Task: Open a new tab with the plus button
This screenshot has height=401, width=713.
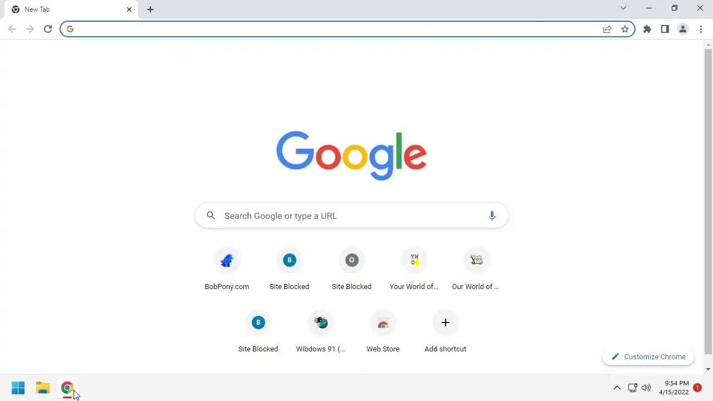Action: [x=150, y=9]
